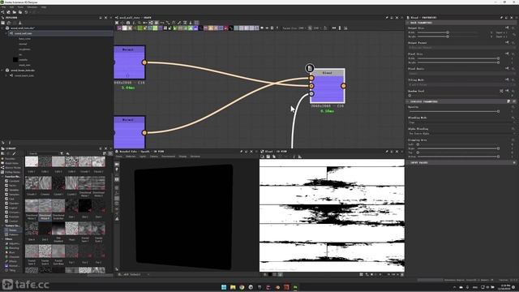The image size is (519, 292).
Task: Collapse the wood_beam_tuto.sbs package
Action: (2, 71)
